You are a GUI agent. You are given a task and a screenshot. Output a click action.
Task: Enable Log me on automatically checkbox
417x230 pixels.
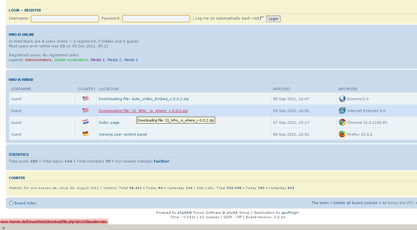[262, 19]
